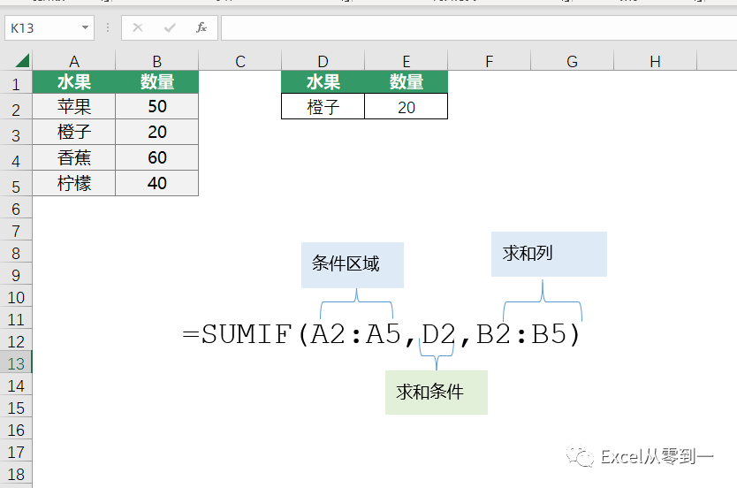Select row 16 header
The image size is (737, 488).
[16, 430]
